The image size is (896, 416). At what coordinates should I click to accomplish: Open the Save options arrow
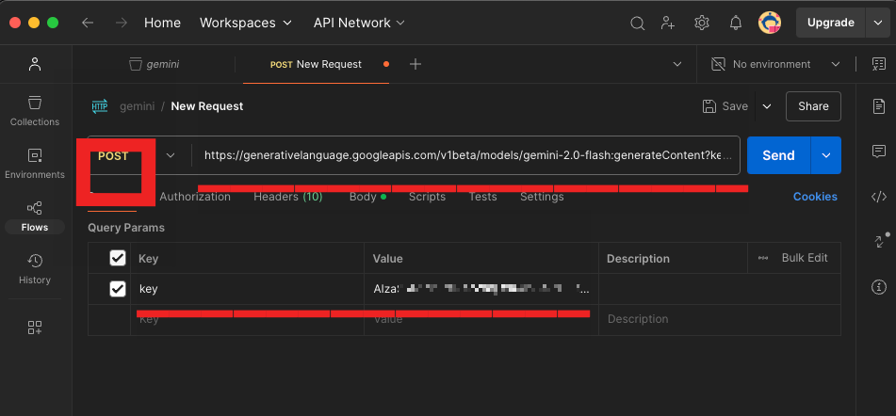[768, 106]
